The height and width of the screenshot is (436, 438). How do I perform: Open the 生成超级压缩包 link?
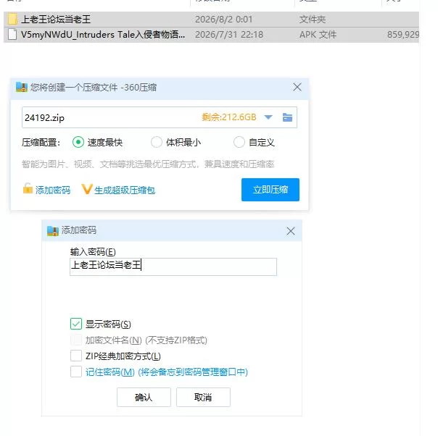(125, 190)
